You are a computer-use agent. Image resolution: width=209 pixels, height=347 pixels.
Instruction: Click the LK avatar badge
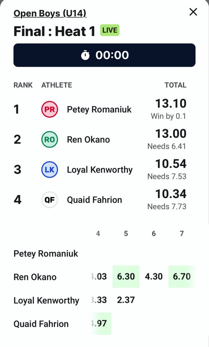(x=50, y=169)
